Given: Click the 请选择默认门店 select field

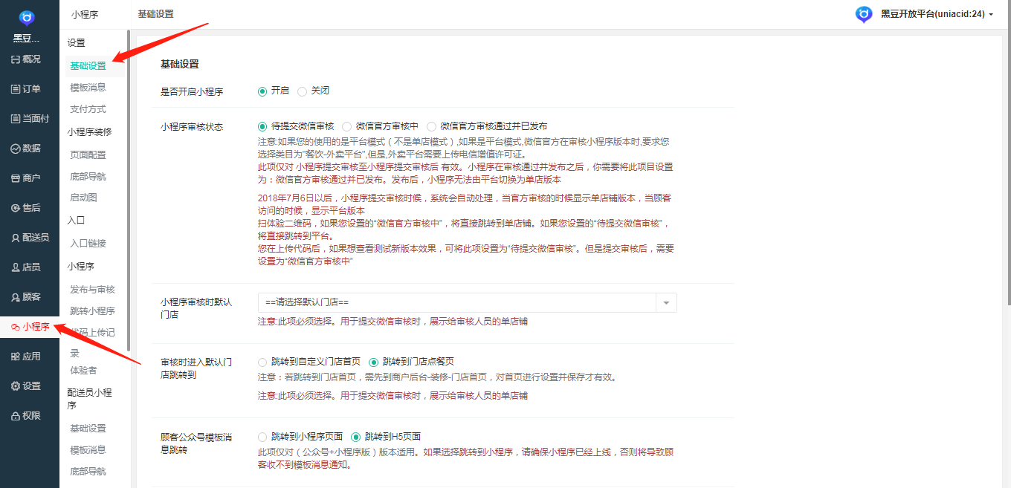Looking at the screenshot, I should [467, 302].
